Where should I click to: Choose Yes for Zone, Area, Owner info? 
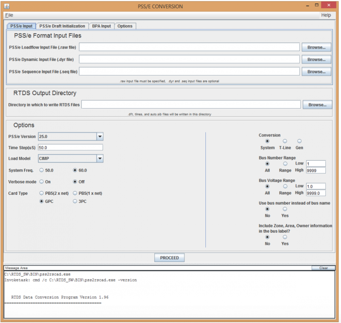[285, 237]
